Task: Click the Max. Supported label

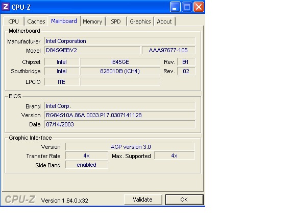Action: pos(131,156)
